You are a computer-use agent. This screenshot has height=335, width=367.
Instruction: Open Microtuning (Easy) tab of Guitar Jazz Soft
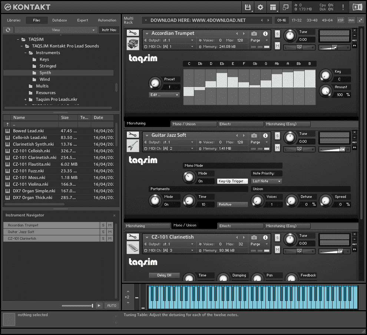(287, 226)
